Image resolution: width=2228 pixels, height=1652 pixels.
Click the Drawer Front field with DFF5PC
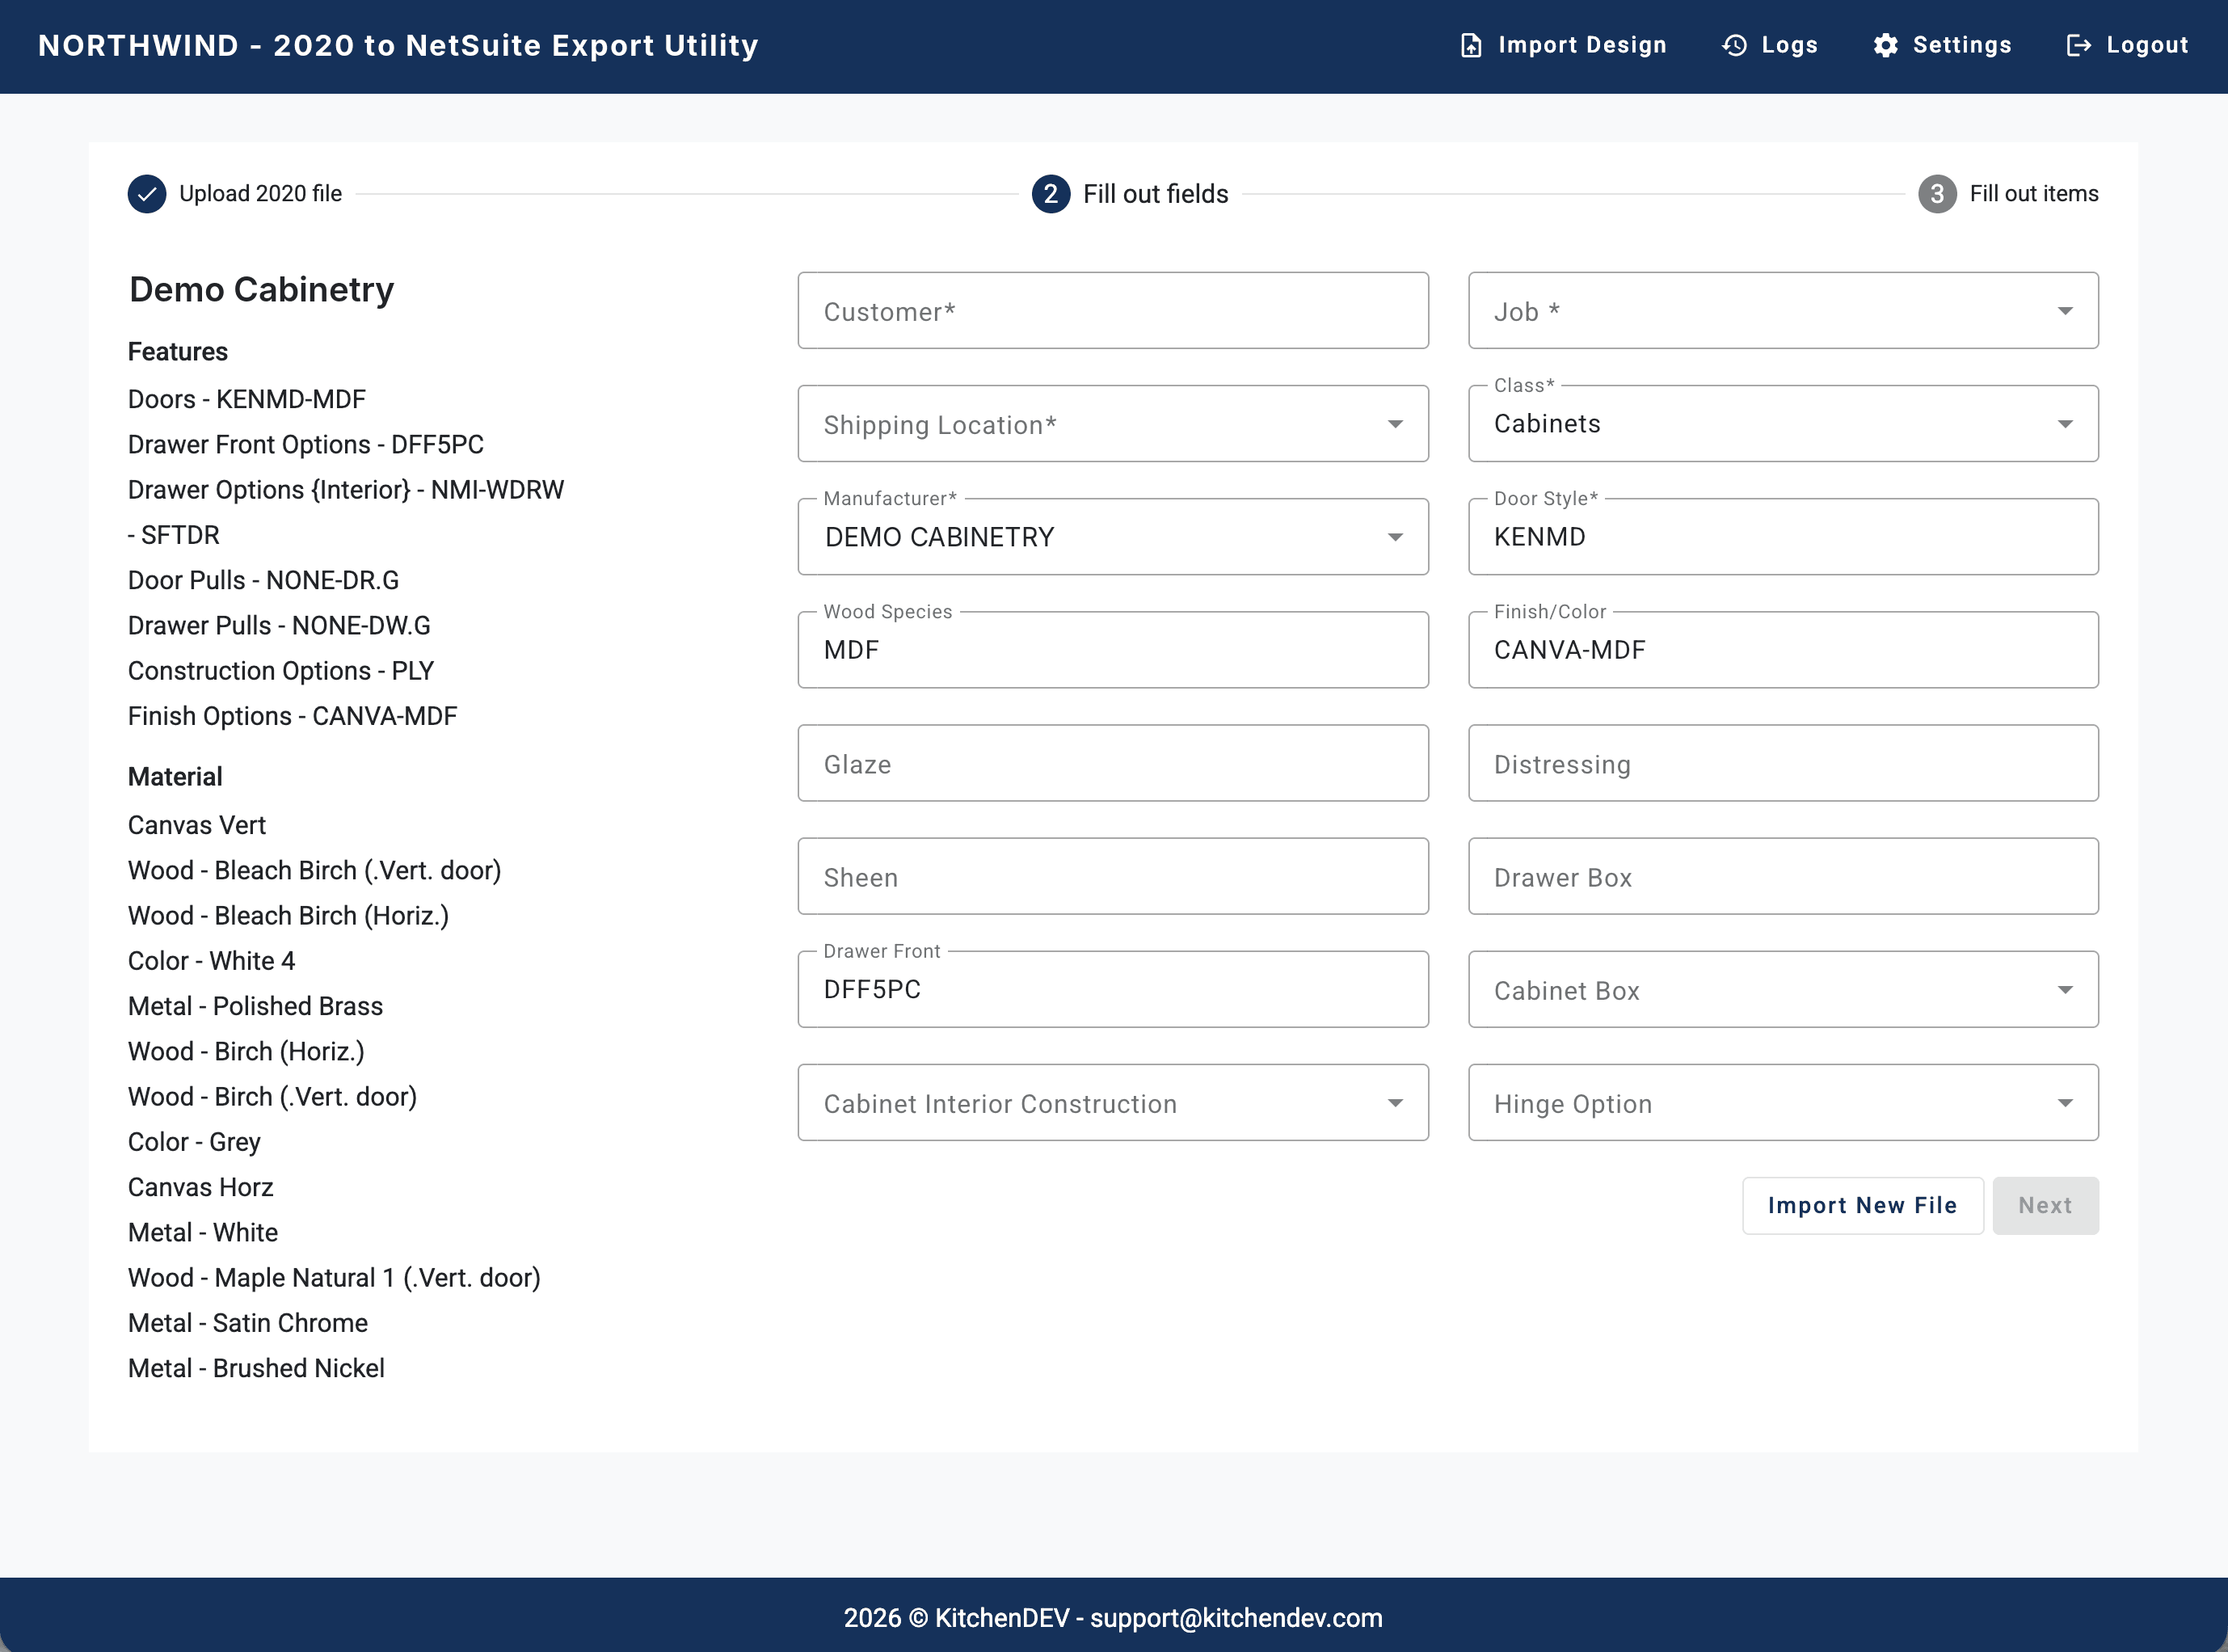1113,990
